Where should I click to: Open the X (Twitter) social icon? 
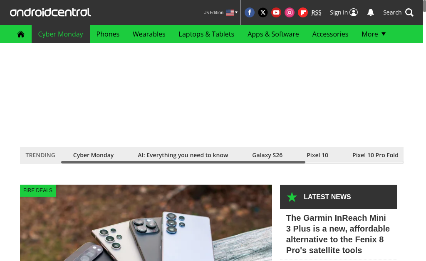click(263, 12)
